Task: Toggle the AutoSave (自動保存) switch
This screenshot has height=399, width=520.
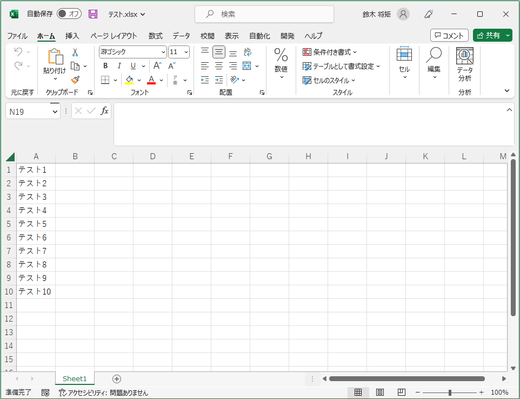Action: [69, 14]
